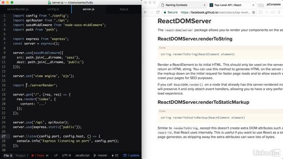Go back in the Chrome browser
The height and width of the screenshot is (159, 283).
[145, 12]
